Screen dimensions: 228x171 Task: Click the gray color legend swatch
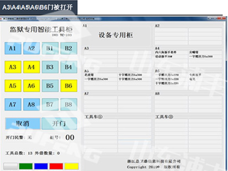coord(11,166)
